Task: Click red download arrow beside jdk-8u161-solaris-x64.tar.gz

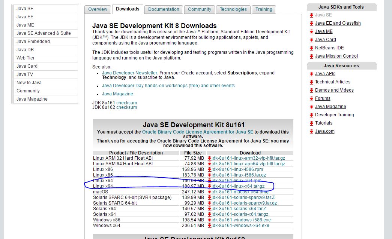Action: click(x=209, y=214)
